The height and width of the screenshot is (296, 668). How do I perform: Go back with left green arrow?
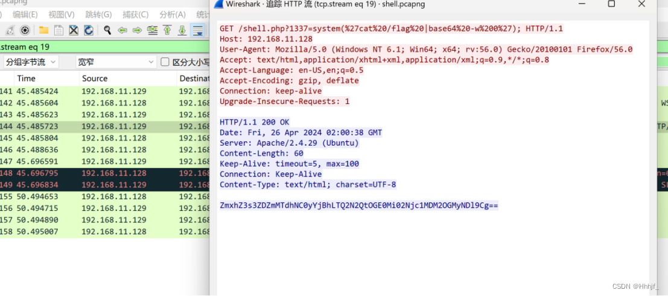click(122, 30)
